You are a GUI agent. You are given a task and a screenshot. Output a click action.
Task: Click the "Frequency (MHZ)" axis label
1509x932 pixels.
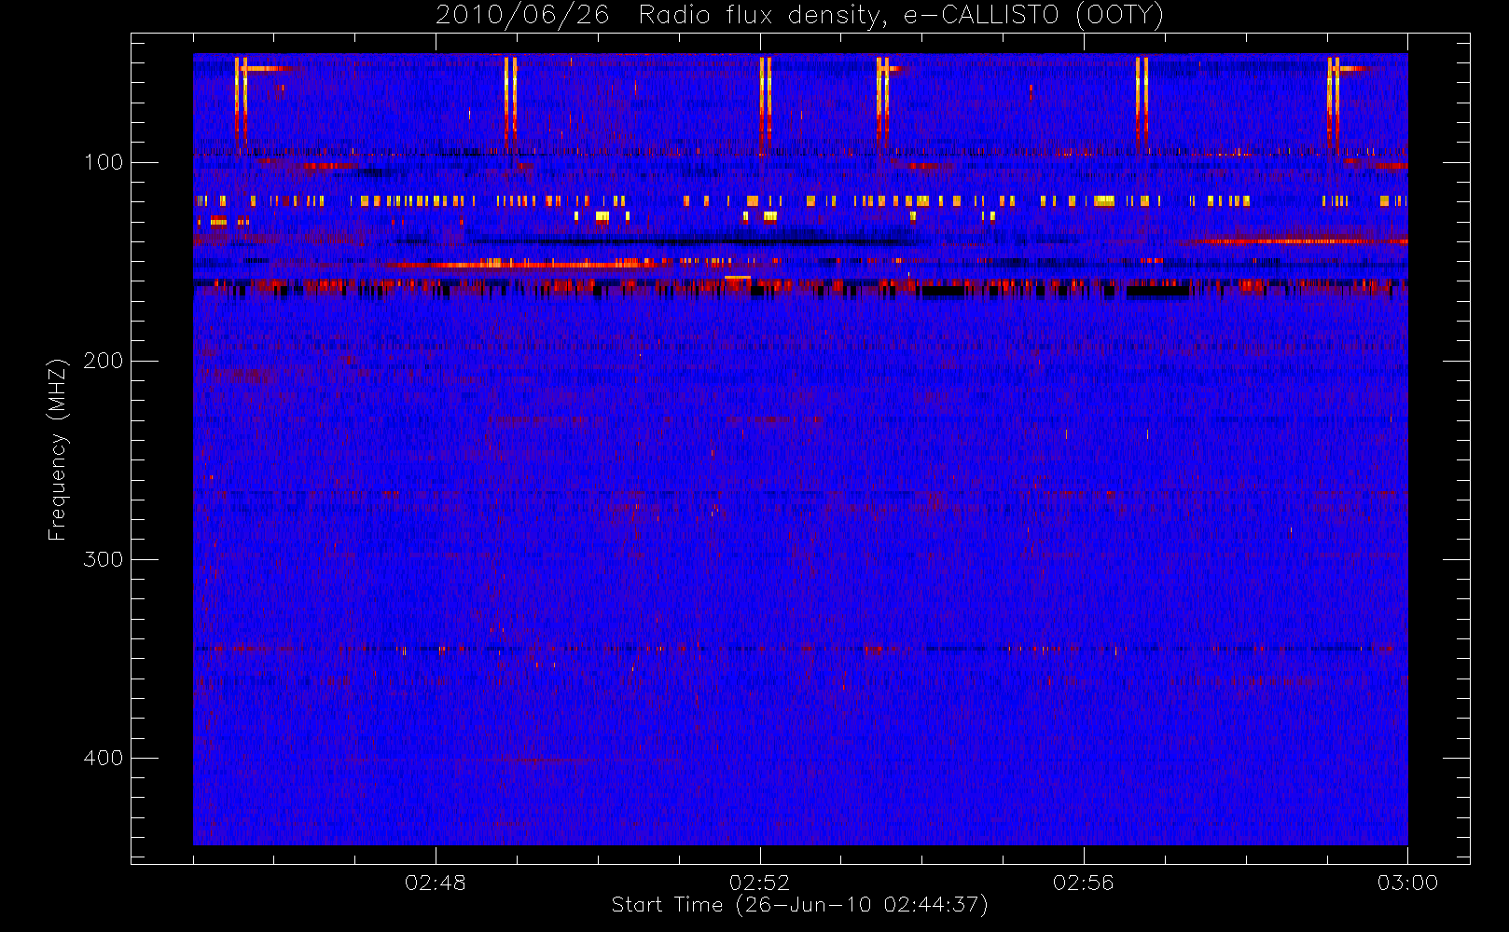58,449
